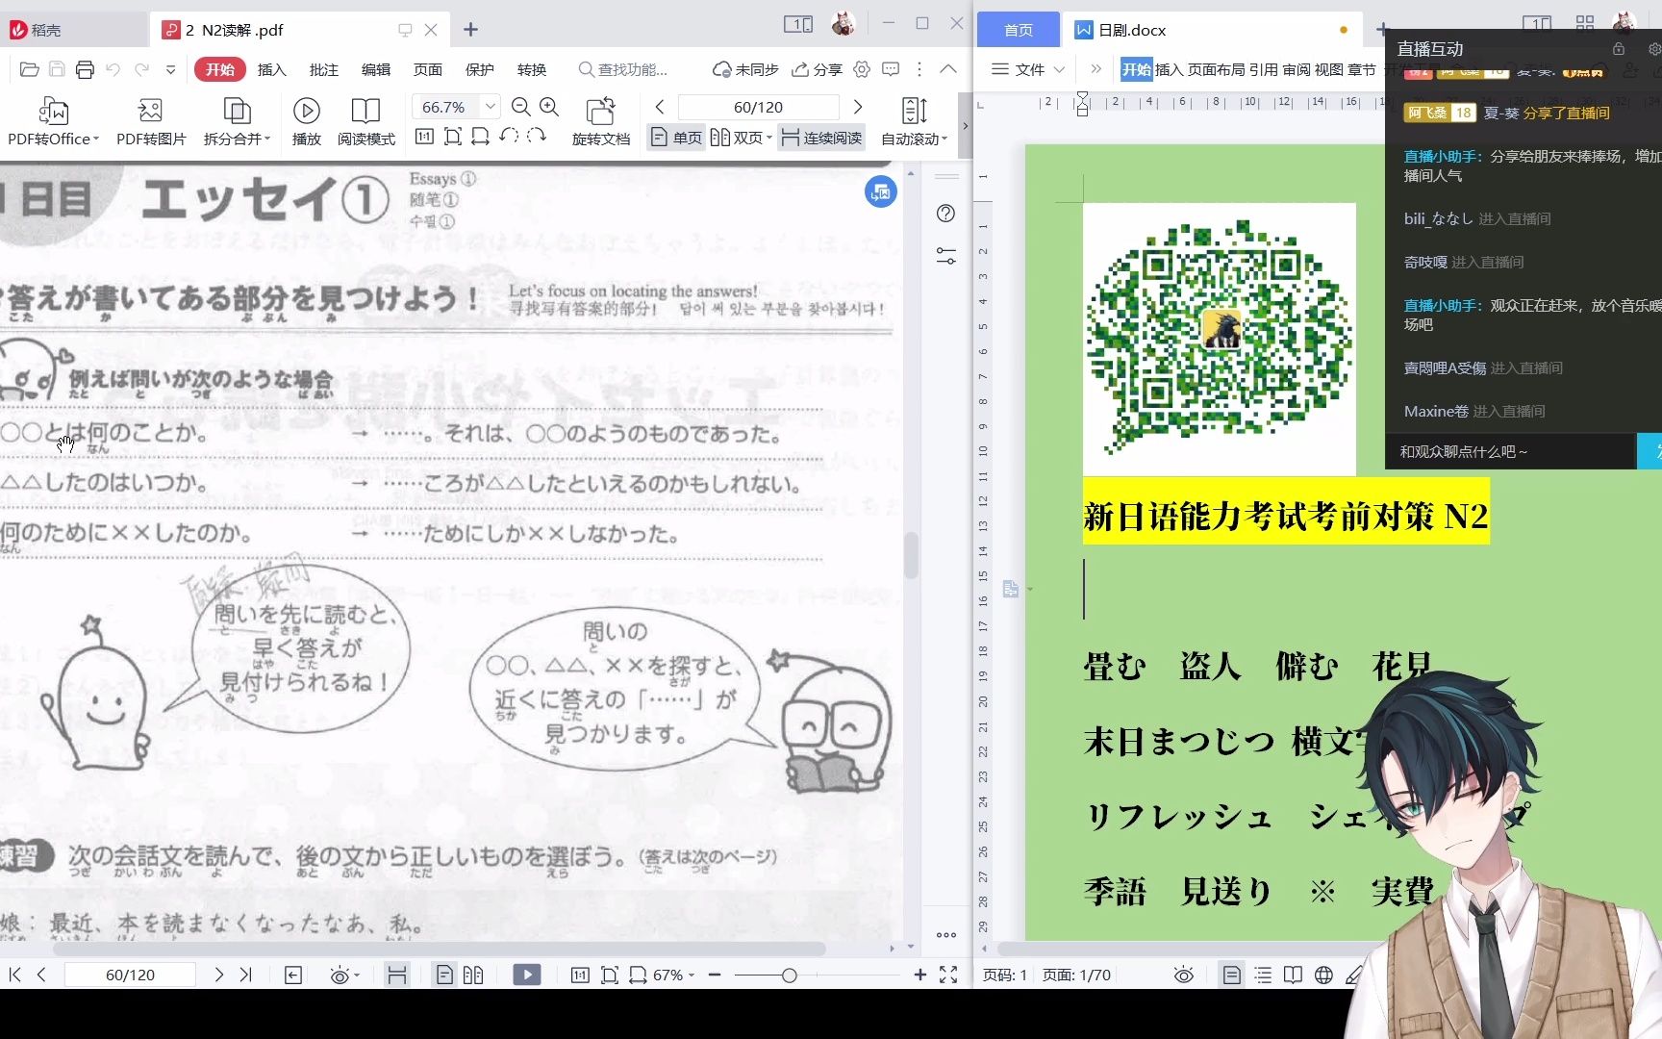Click the PDF转图片 tool

click(x=151, y=121)
